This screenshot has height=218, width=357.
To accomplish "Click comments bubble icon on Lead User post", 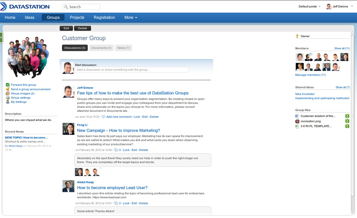I will [x=116, y=203].
